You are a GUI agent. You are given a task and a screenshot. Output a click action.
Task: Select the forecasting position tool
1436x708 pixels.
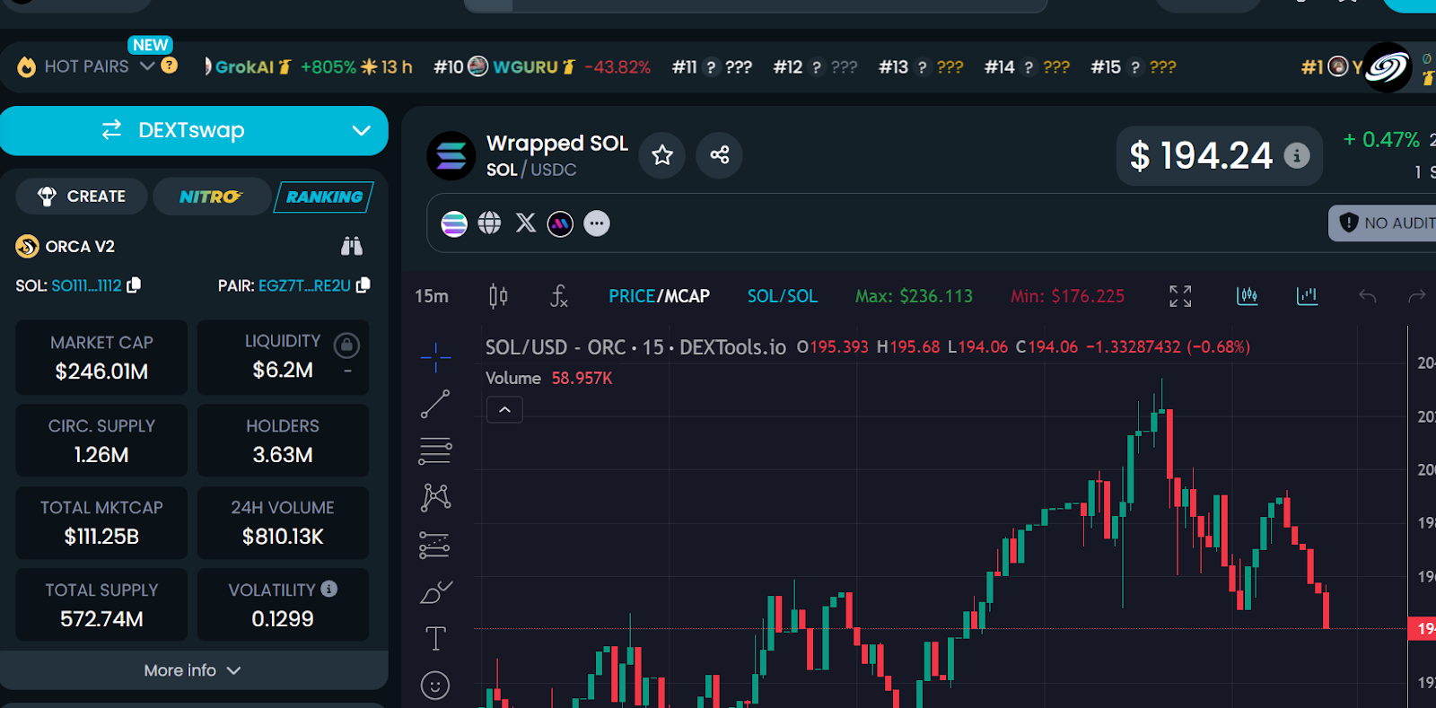coord(434,545)
